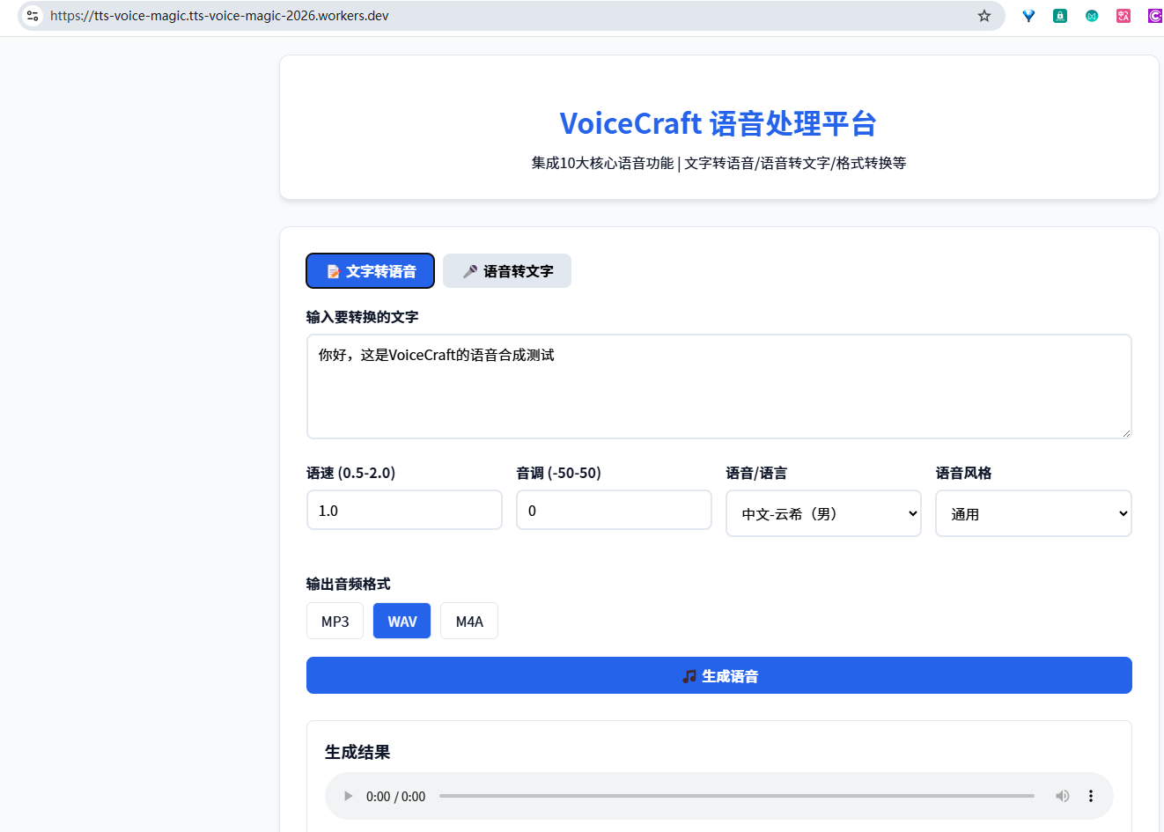This screenshot has width=1164, height=832.
Task: Open the 语音风格 style dropdown
Action: [x=1034, y=513]
